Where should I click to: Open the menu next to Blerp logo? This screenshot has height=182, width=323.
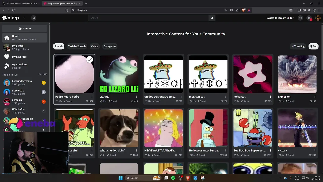point(24,18)
